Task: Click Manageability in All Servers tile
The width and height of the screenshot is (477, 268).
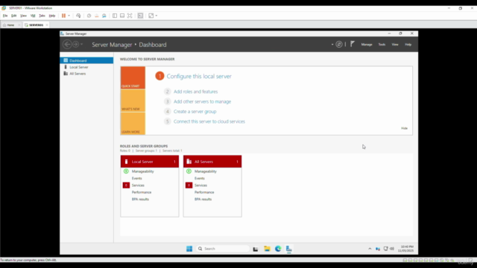Action: pyautogui.click(x=206, y=171)
